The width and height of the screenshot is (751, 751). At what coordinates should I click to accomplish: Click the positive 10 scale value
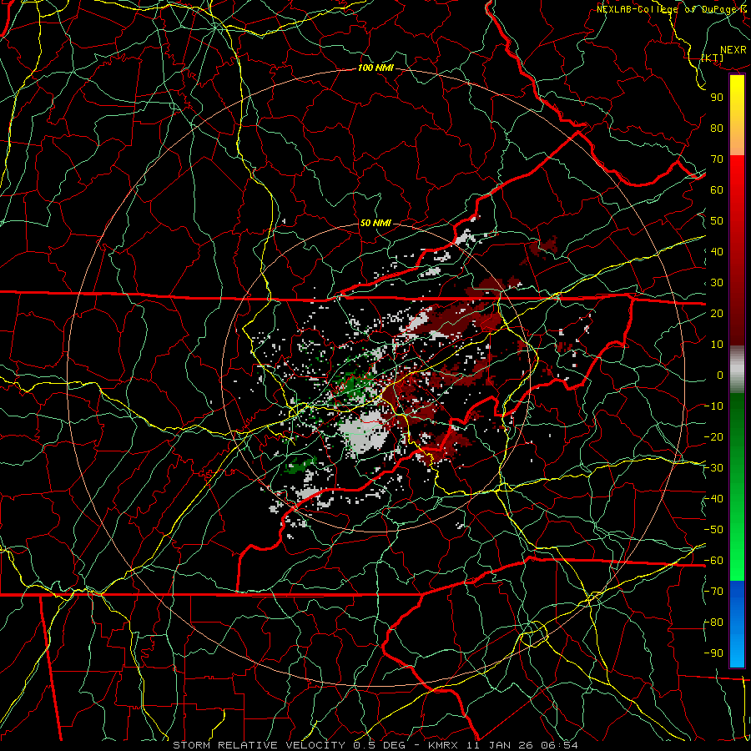coord(717,345)
